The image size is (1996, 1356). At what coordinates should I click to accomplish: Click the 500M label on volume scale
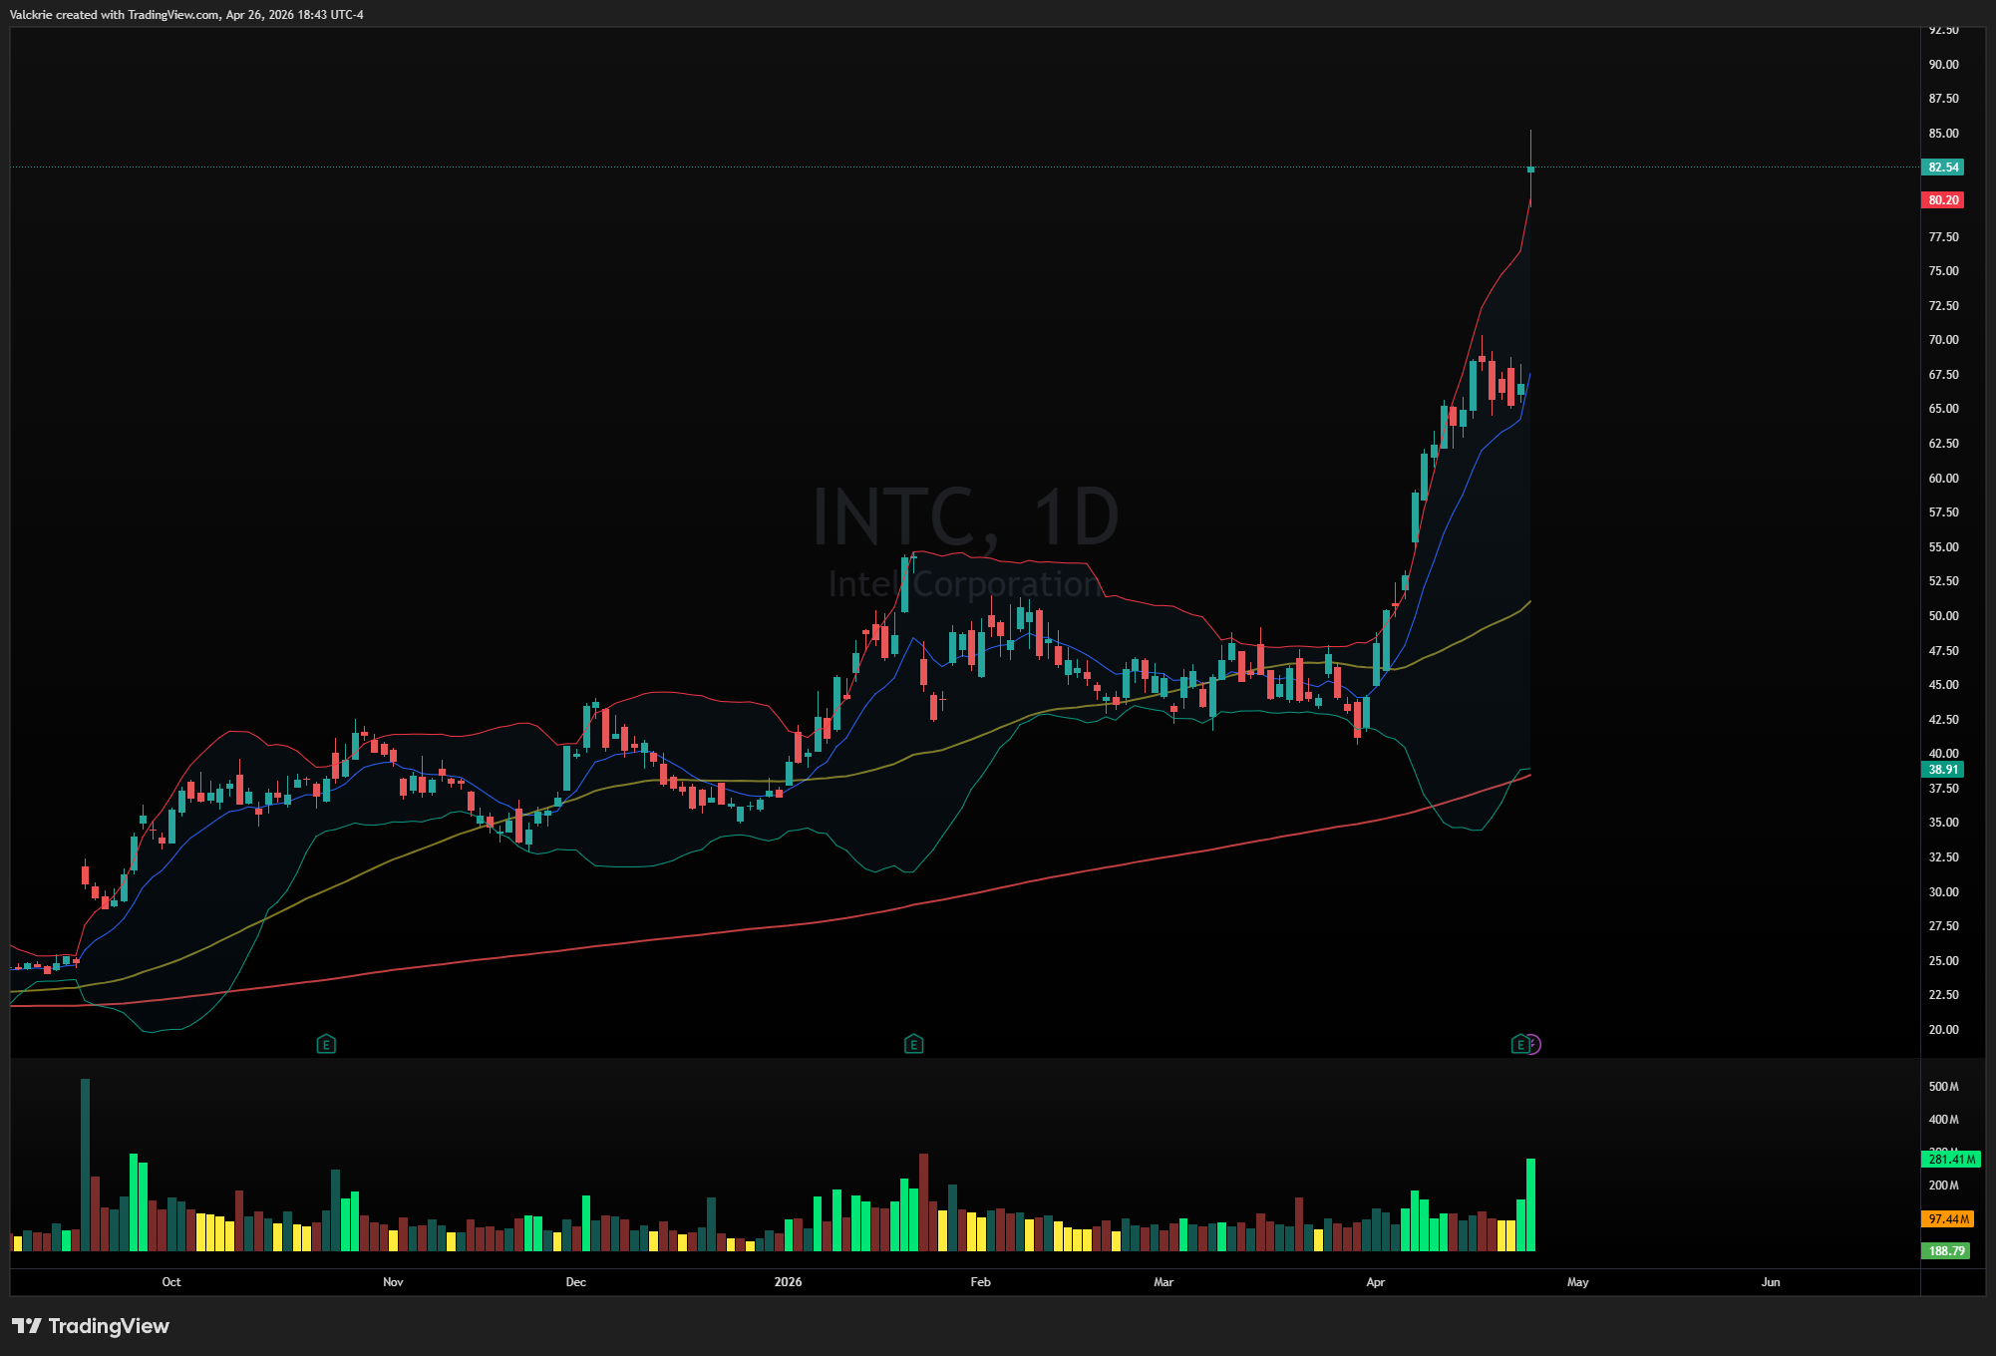tap(1943, 1087)
